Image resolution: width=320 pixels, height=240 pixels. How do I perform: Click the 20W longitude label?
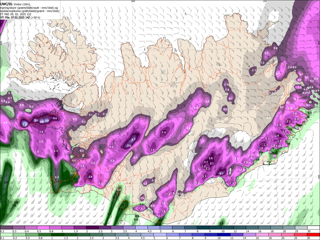pos(133,1)
